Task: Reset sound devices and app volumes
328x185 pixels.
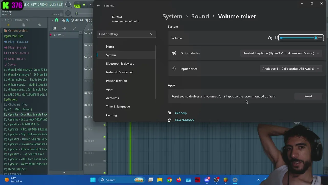Action: (308, 96)
